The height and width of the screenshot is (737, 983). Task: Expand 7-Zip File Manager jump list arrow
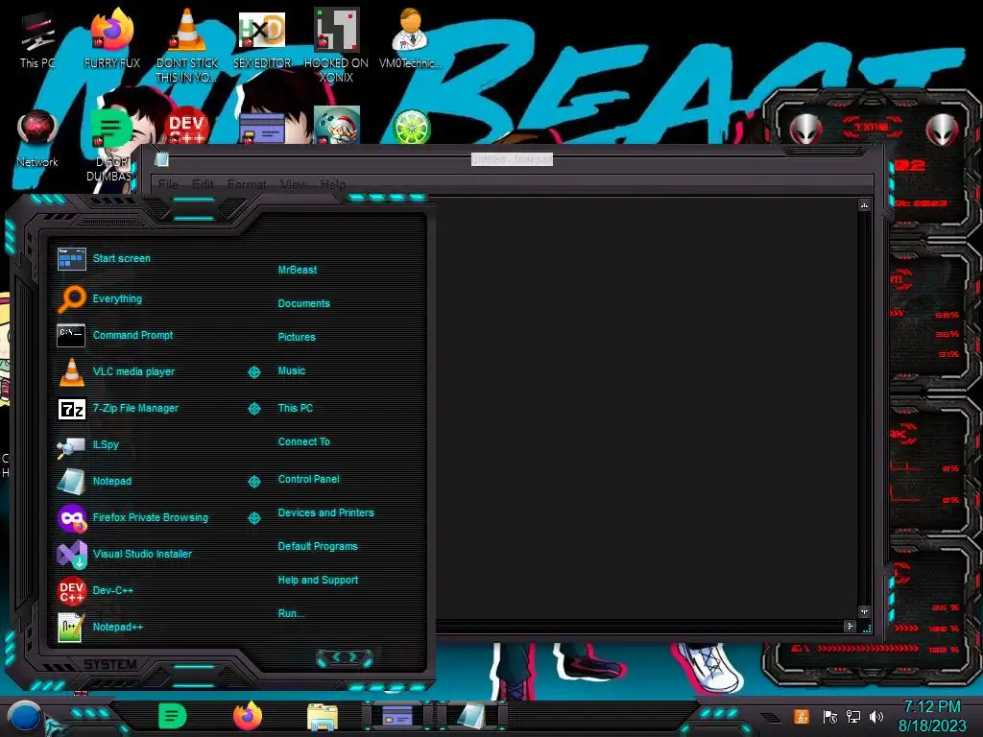253,409
